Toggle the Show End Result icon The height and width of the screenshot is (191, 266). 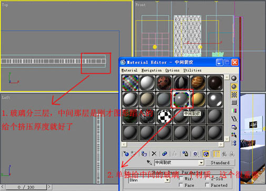216,154
